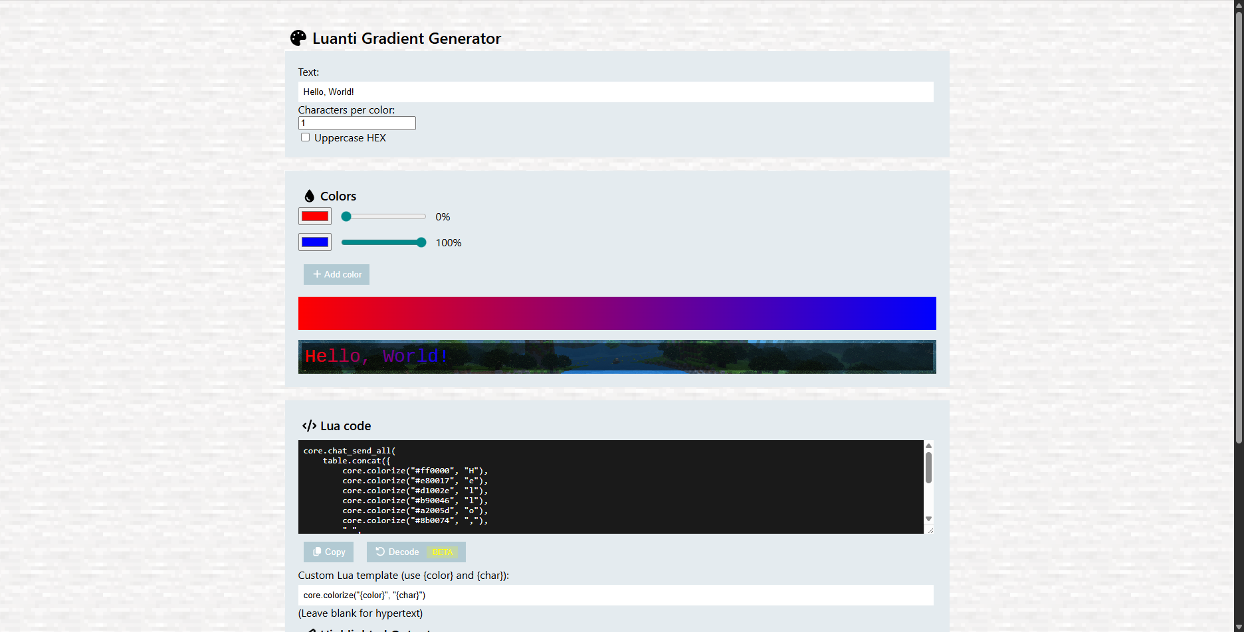The height and width of the screenshot is (632, 1244).
Task: Click the Lua code scrollbar thumb
Action: coord(928,467)
